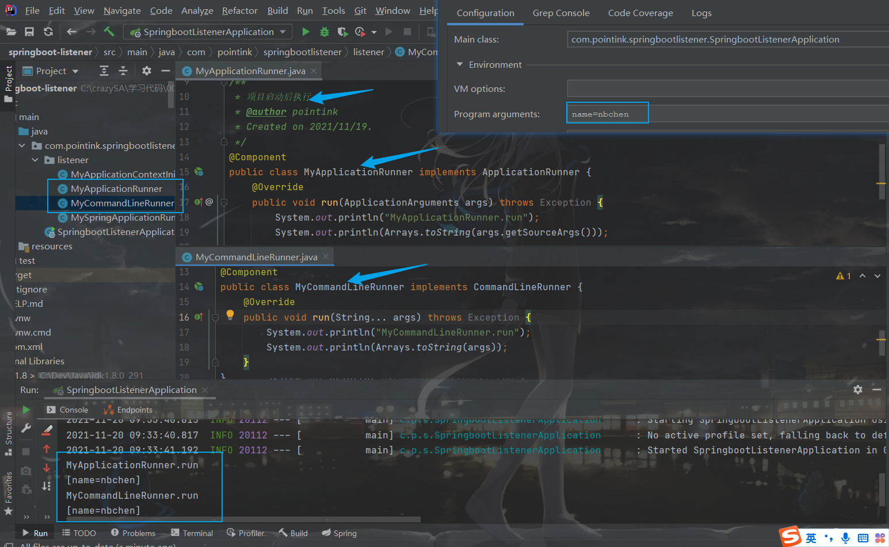Clear console with the eraser icon
This screenshot has width=889, height=547.
47,429
